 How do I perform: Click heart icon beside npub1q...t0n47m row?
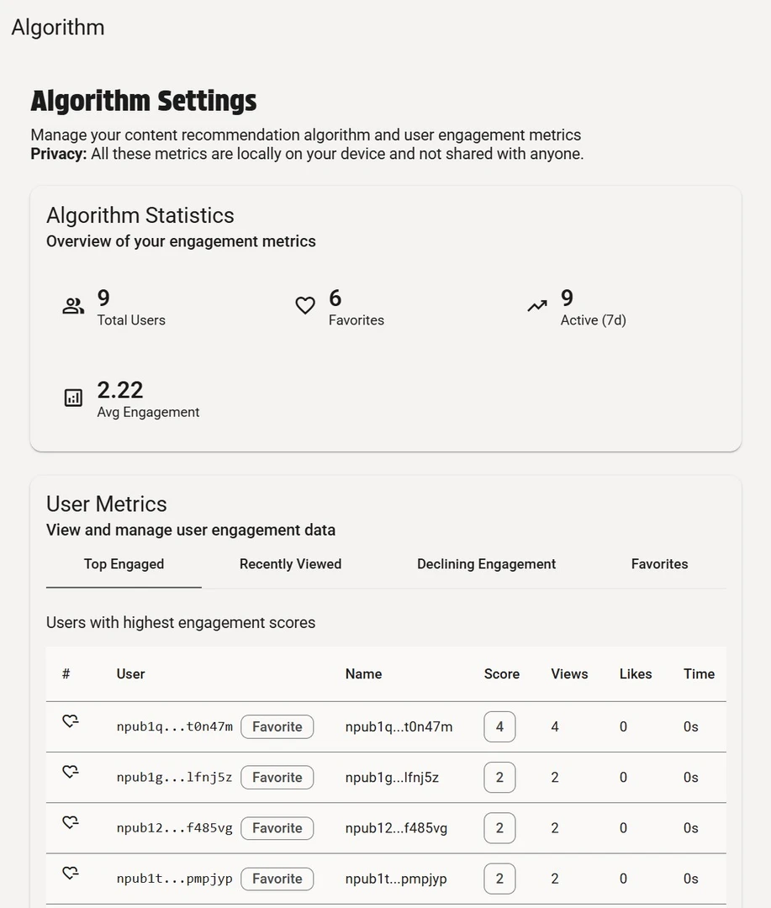click(71, 721)
